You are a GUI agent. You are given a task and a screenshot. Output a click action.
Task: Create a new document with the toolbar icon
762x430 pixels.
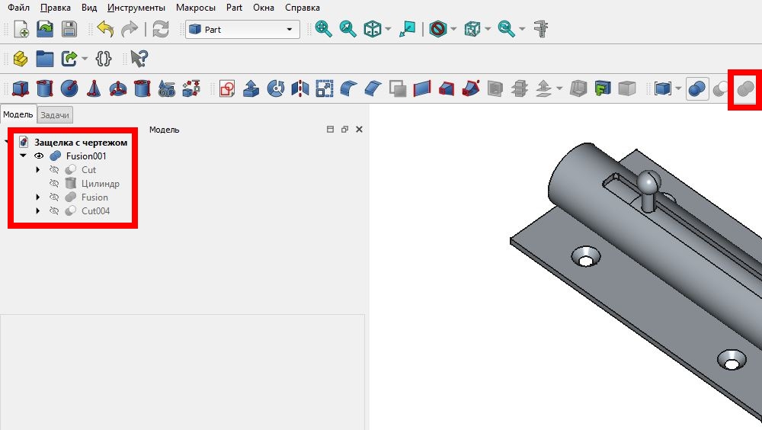tap(21, 29)
